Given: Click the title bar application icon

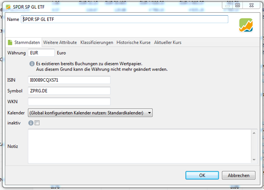Looking at the screenshot, I should pos(8,7).
